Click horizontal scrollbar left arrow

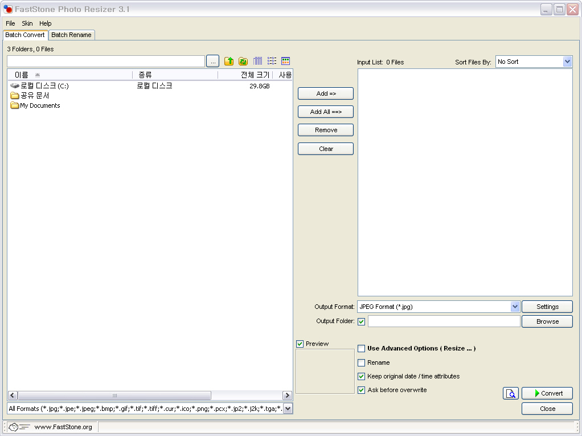click(x=13, y=396)
